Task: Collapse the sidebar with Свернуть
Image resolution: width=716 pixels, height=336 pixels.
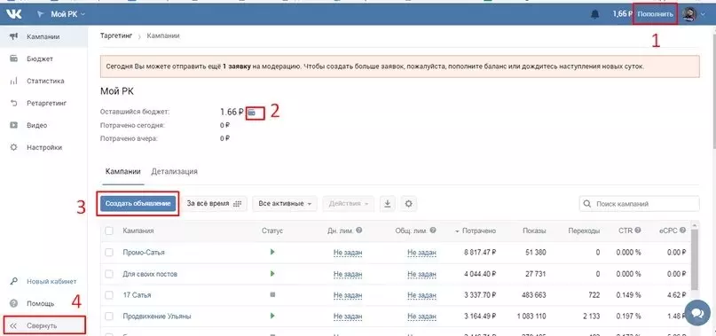Action: [43, 325]
